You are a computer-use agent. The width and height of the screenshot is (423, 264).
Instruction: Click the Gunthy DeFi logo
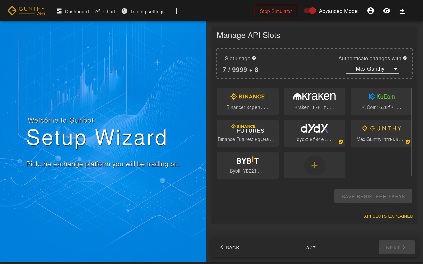click(26, 11)
